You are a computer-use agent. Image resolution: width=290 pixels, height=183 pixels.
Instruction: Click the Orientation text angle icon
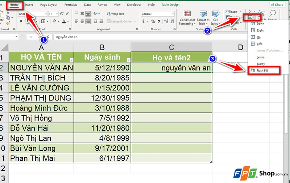pyautogui.click(x=96, y=13)
